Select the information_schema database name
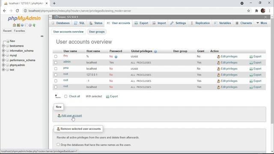 (x=21, y=50)
